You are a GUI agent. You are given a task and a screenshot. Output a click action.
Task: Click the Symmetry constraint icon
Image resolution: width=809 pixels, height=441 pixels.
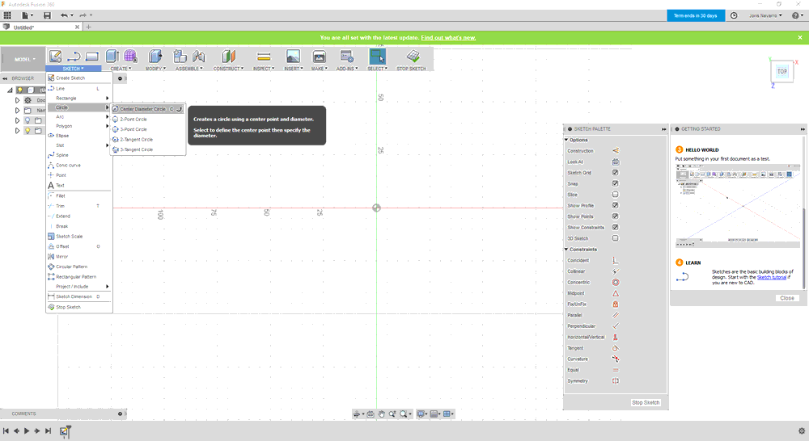[x=615, y=380]
